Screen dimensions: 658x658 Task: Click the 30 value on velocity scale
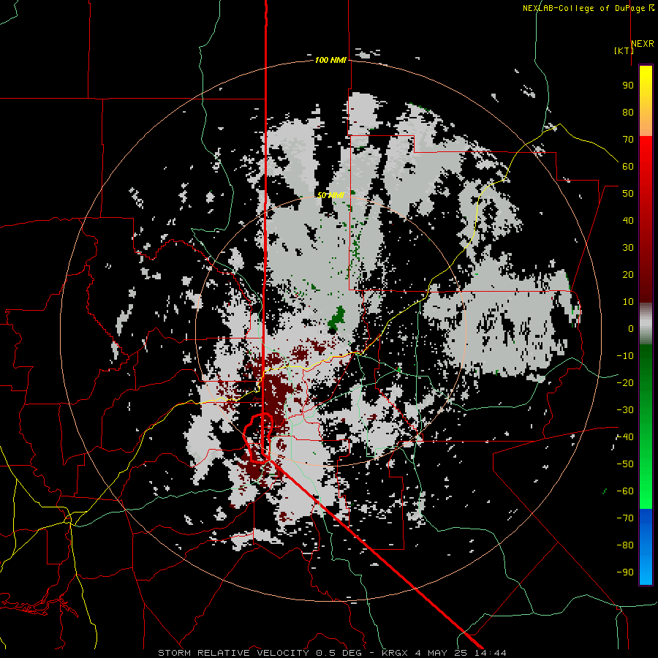coord(628,248)
